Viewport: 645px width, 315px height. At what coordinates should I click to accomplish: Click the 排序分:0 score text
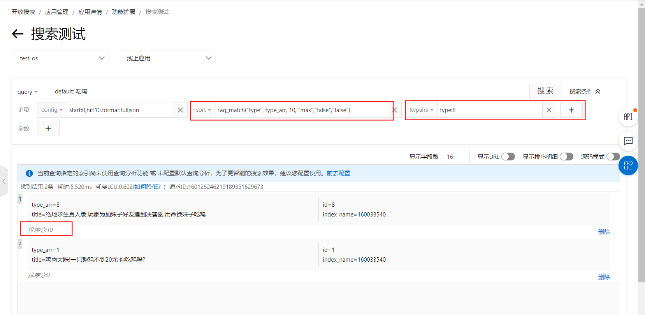[x=39, y=275]
